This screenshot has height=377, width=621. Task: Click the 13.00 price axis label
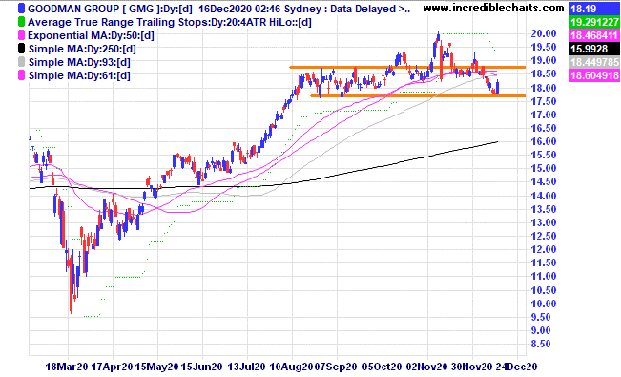[x=544, y=222]
